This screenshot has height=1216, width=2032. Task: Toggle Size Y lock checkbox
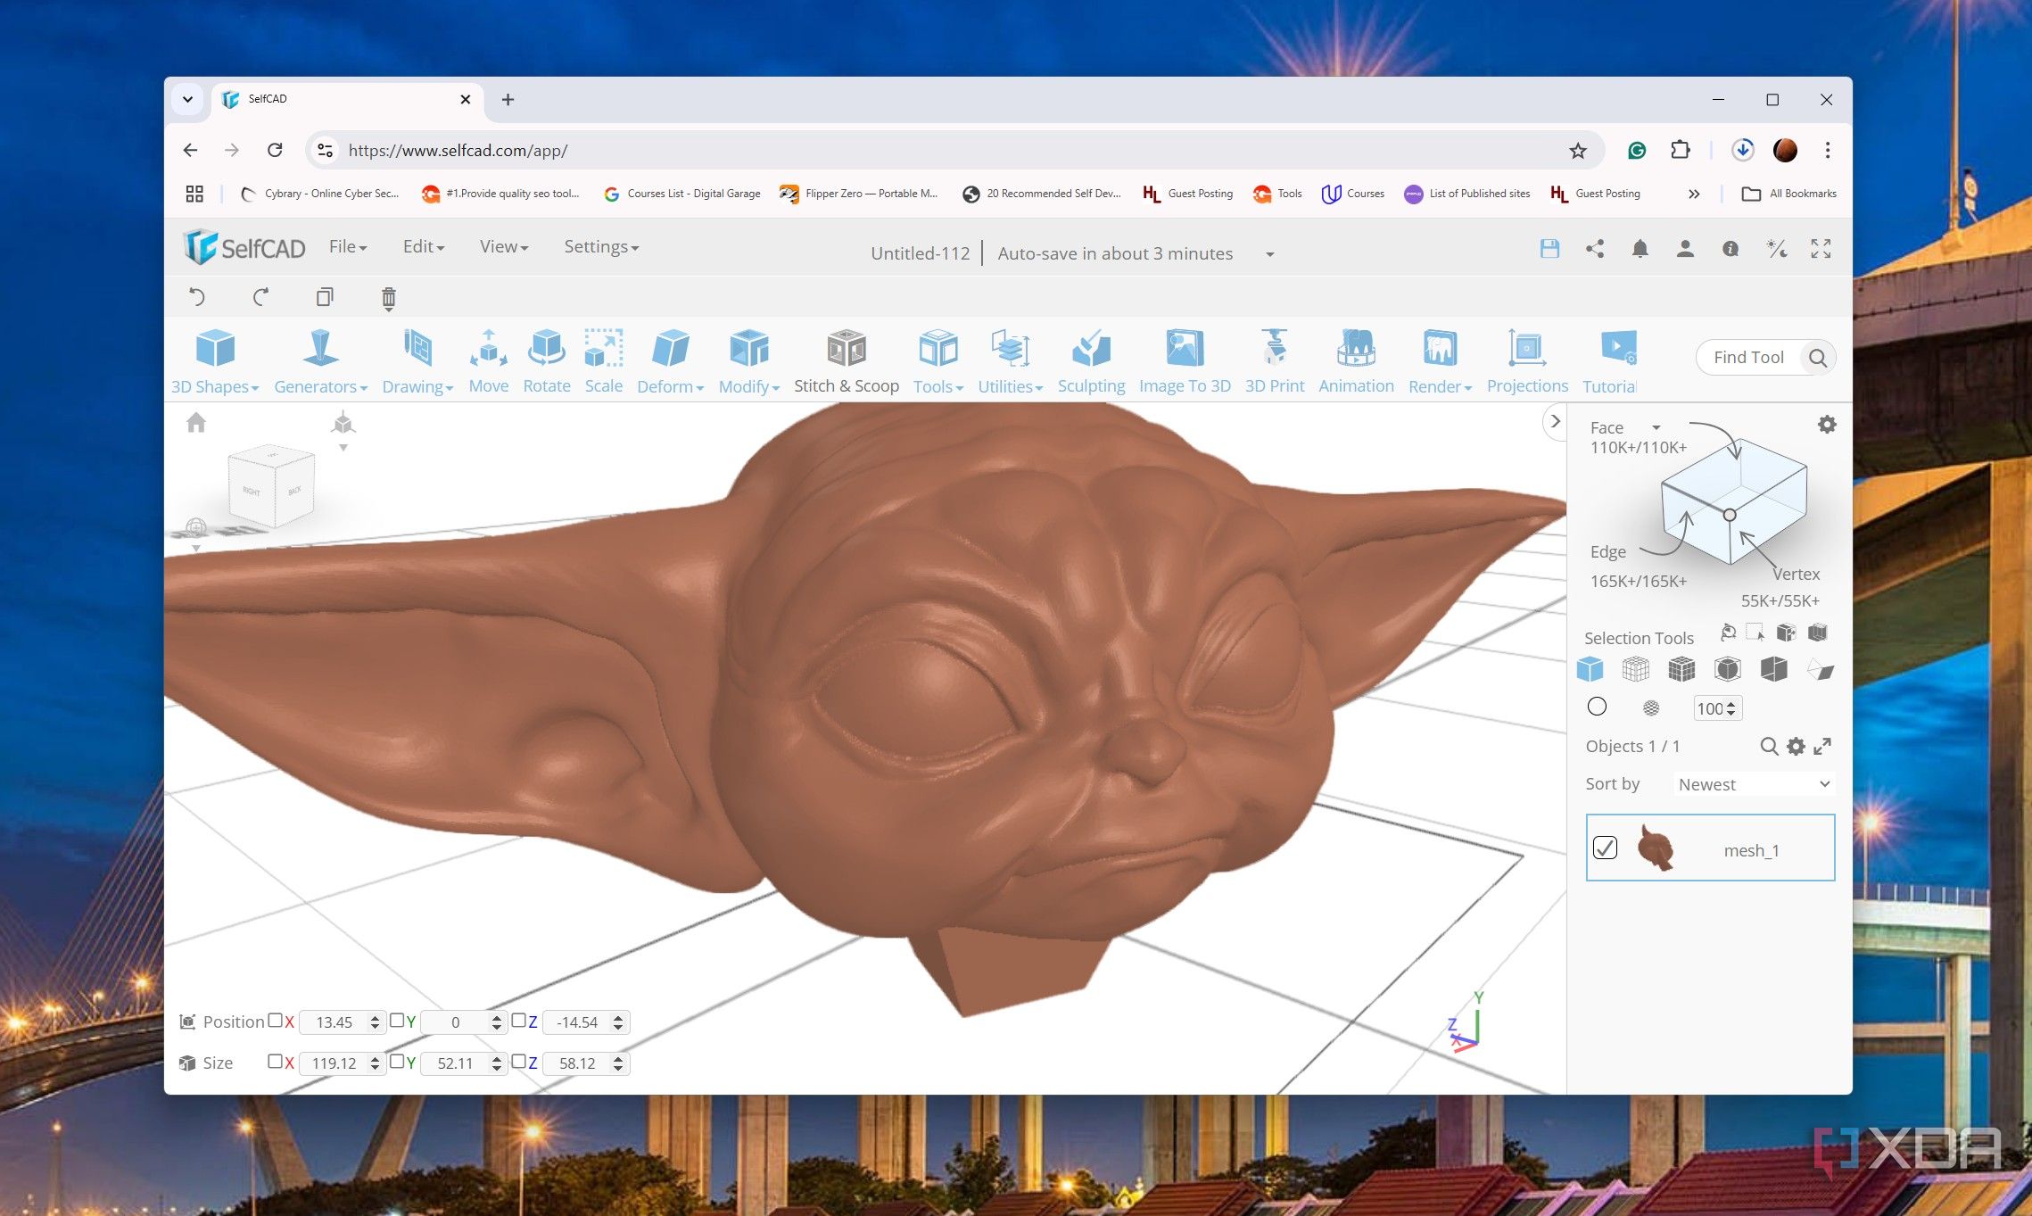(397, 1062)
